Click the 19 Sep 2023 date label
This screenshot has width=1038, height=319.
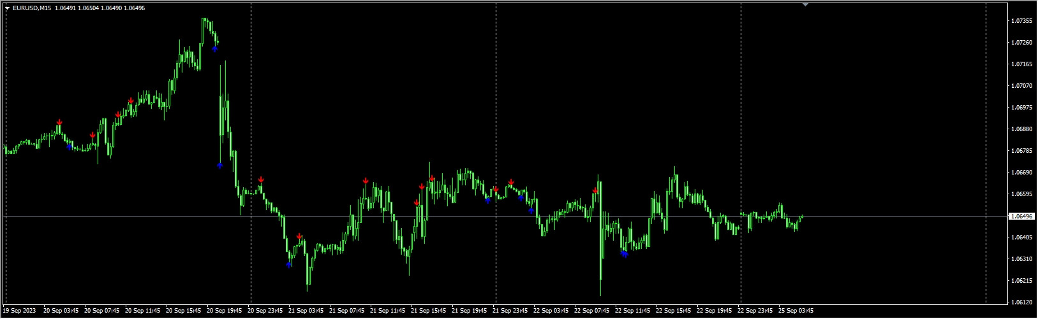(19, 311)
